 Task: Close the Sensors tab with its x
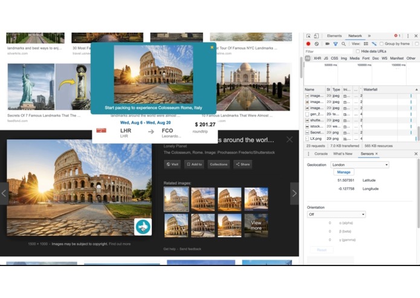point(376,154)
